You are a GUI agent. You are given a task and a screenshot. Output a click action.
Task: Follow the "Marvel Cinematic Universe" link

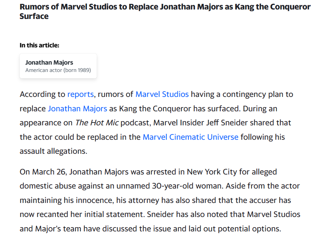coord(190,137)
